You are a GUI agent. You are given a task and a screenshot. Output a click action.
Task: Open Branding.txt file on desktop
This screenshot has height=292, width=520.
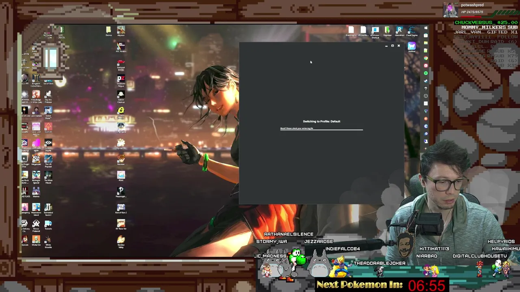point(351,32)
